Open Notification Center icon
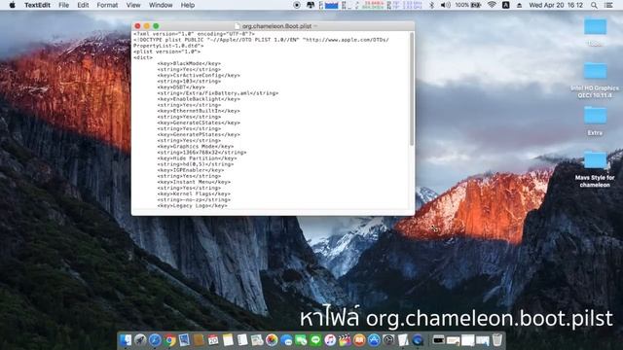This screenshot has width=623, height=350. tap(608, 5)
